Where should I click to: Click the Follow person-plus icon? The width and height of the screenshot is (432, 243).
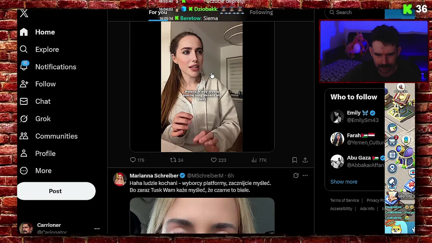(x=24, y=84)
